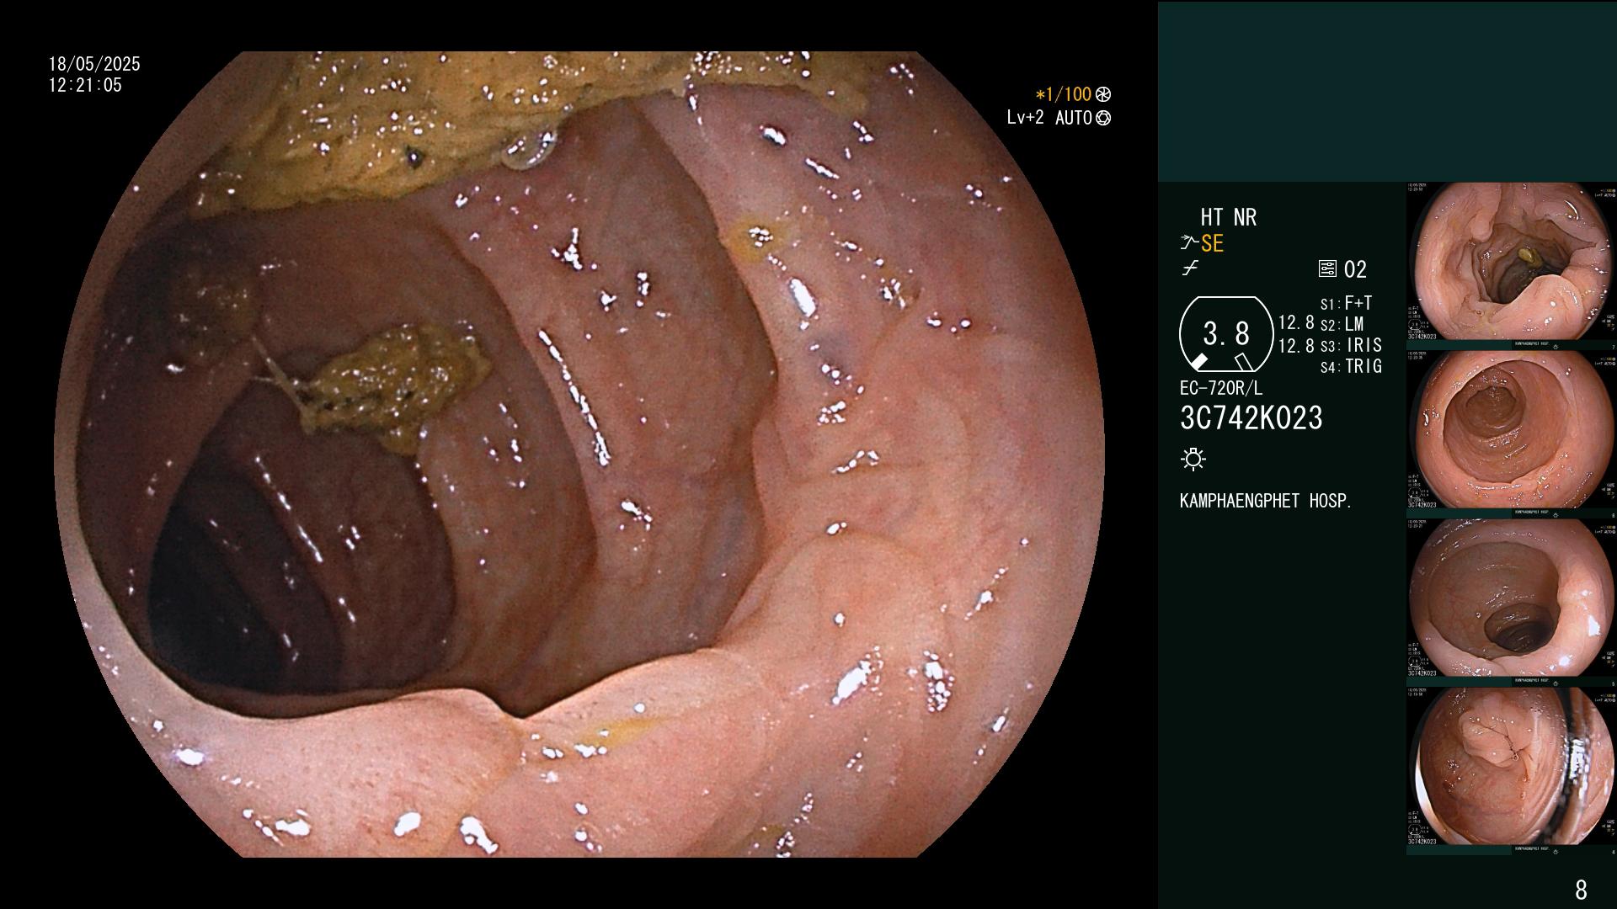The height and width of the screenshot is (909, 1617).
Task: Open the top thumbnail showing lumen with stool
Action: pyautogui.click(x=1510, y=262)
